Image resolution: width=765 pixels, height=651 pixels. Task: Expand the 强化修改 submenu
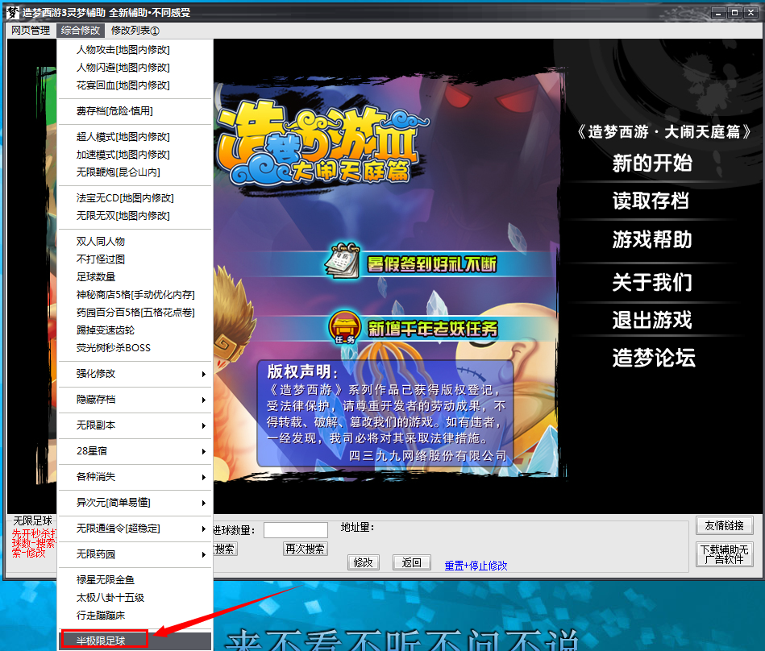pyautogui.click(x=135, y=374)
